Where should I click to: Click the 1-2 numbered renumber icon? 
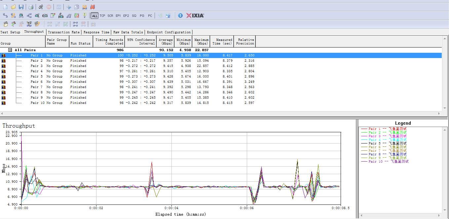pos(85,16)
